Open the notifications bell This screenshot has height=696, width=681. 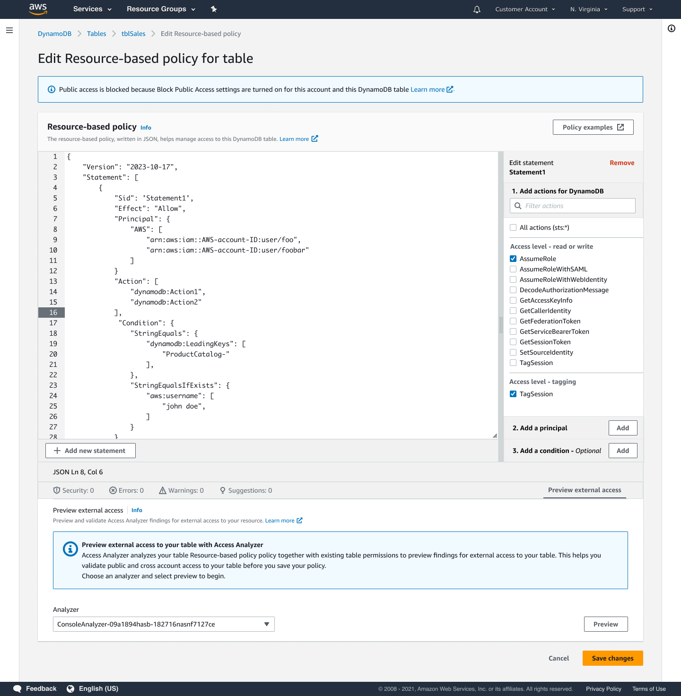point(476,9)
